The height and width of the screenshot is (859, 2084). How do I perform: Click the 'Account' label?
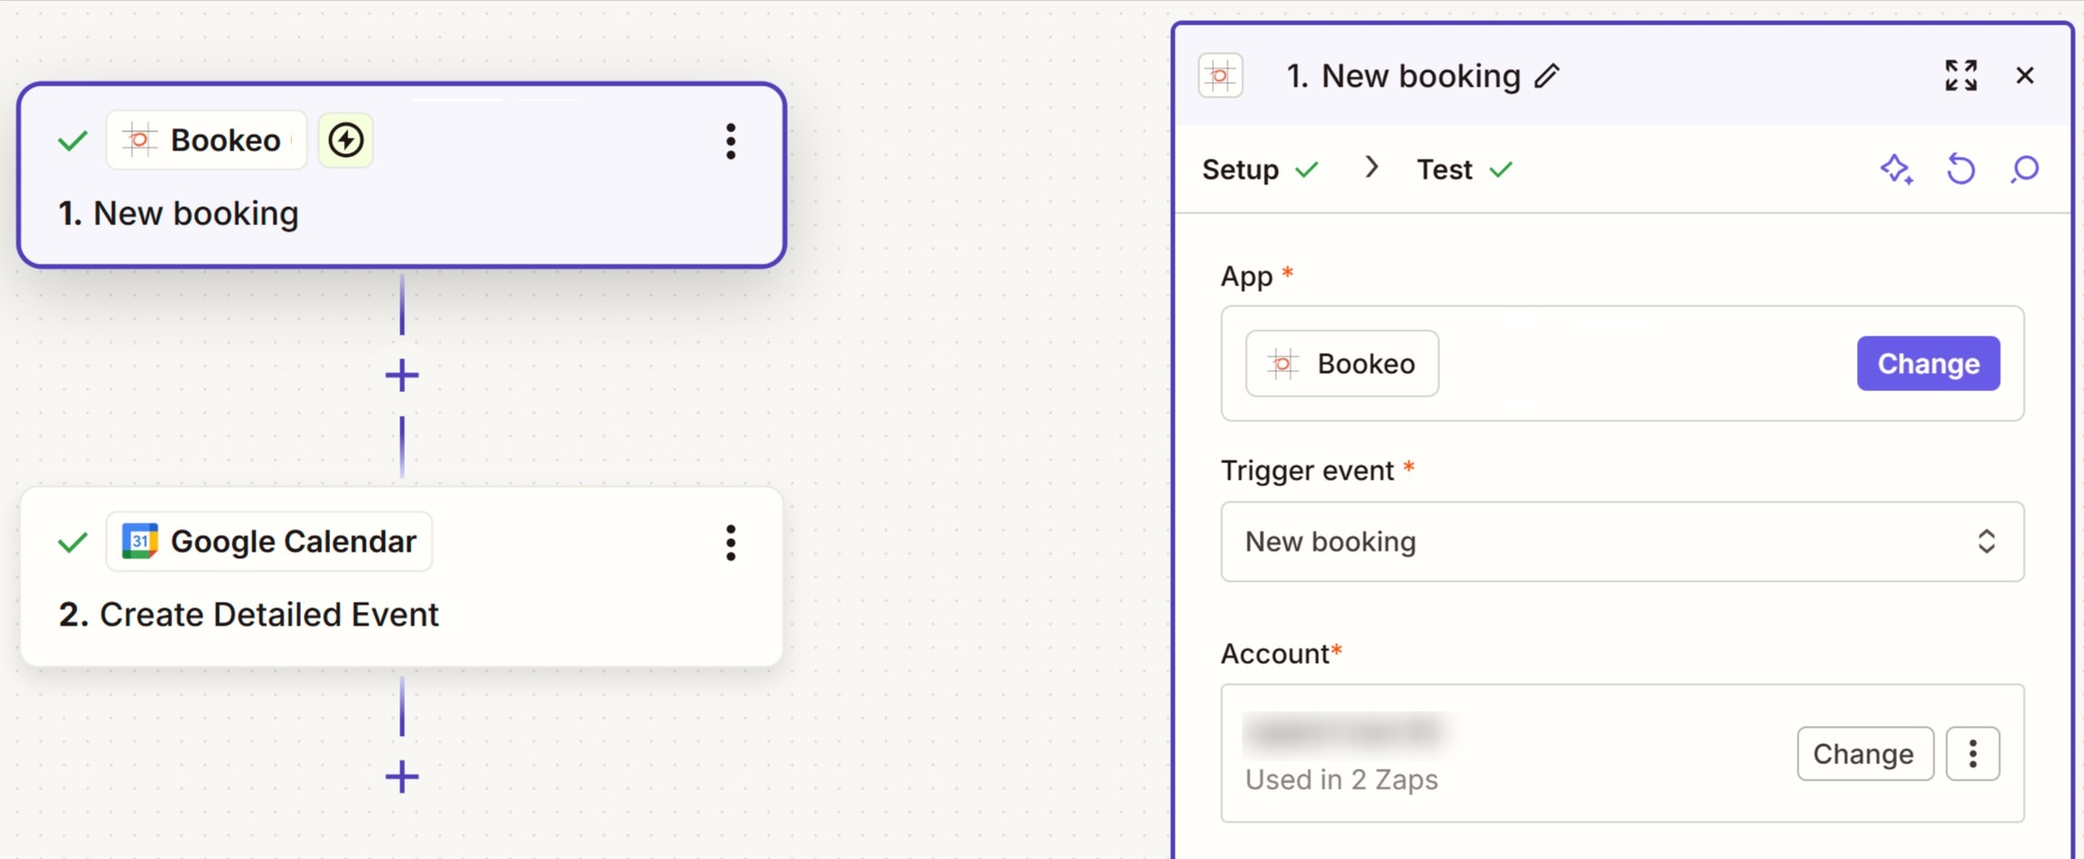[1274, 654]
